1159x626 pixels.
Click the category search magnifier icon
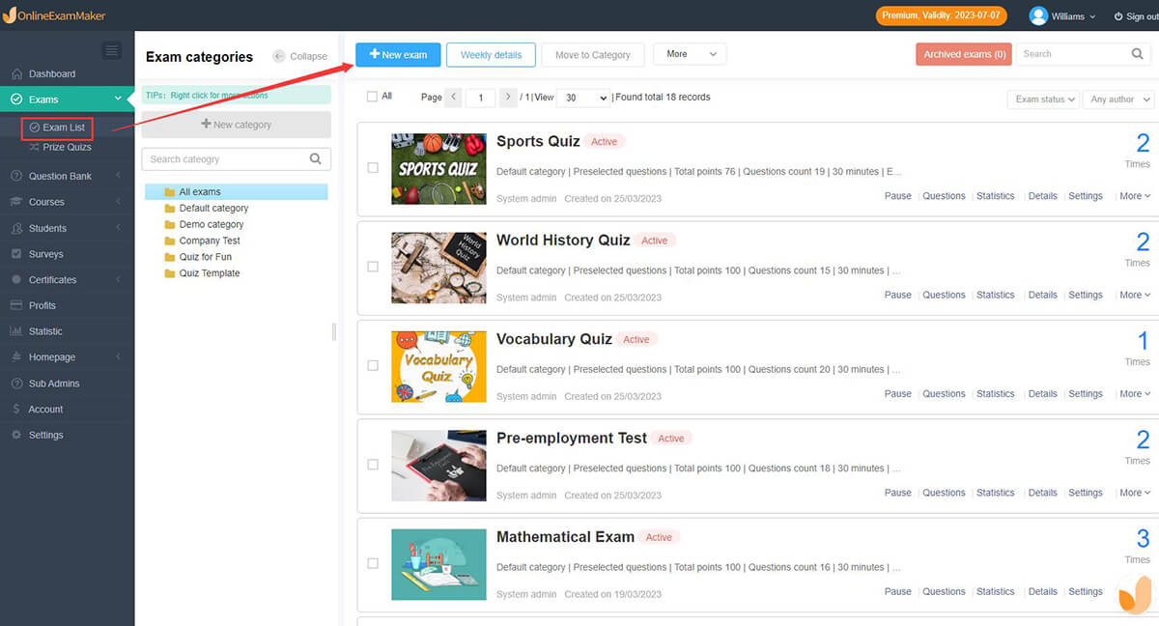click(x=316, y=159)
